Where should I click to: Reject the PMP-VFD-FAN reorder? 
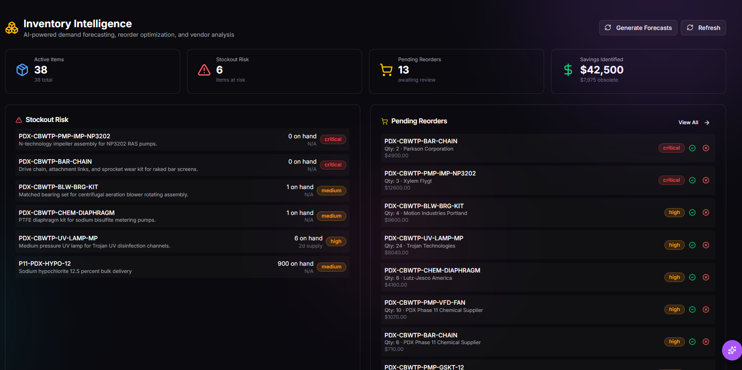coord(706,310)
